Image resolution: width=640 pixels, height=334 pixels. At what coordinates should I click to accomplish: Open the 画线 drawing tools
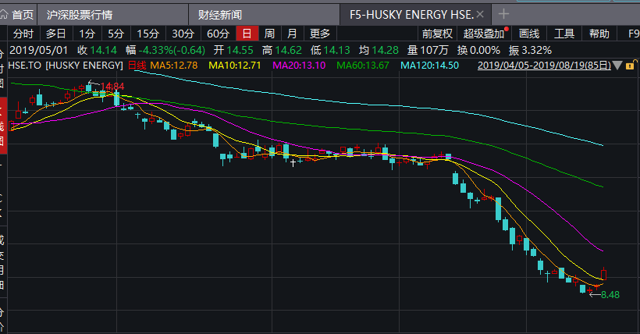[529, 34]
